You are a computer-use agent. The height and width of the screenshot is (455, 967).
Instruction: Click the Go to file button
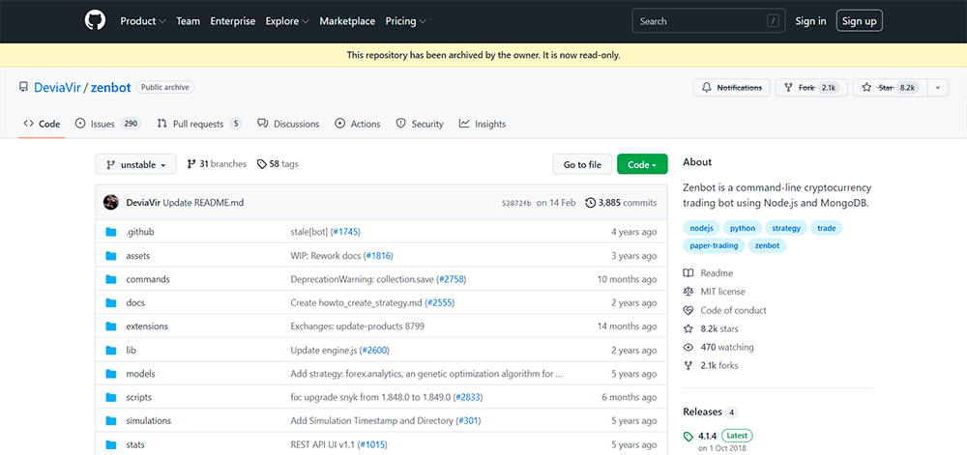coord(582,164)
